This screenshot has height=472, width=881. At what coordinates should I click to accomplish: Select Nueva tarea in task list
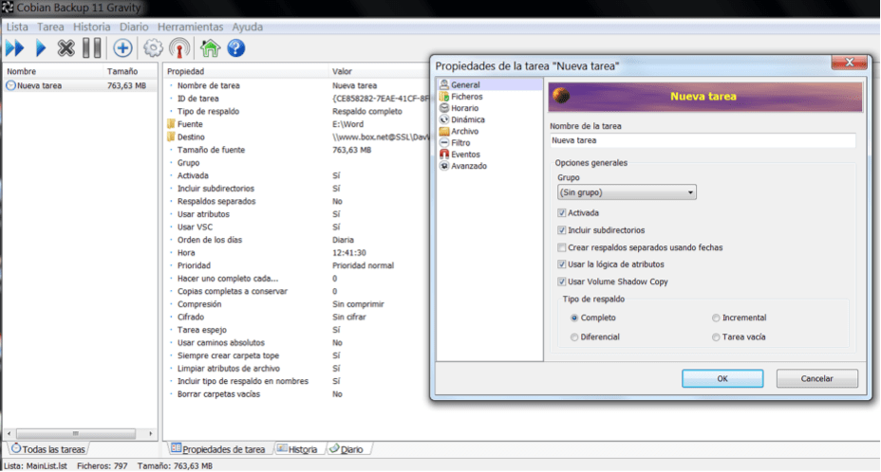click(80, 86)
